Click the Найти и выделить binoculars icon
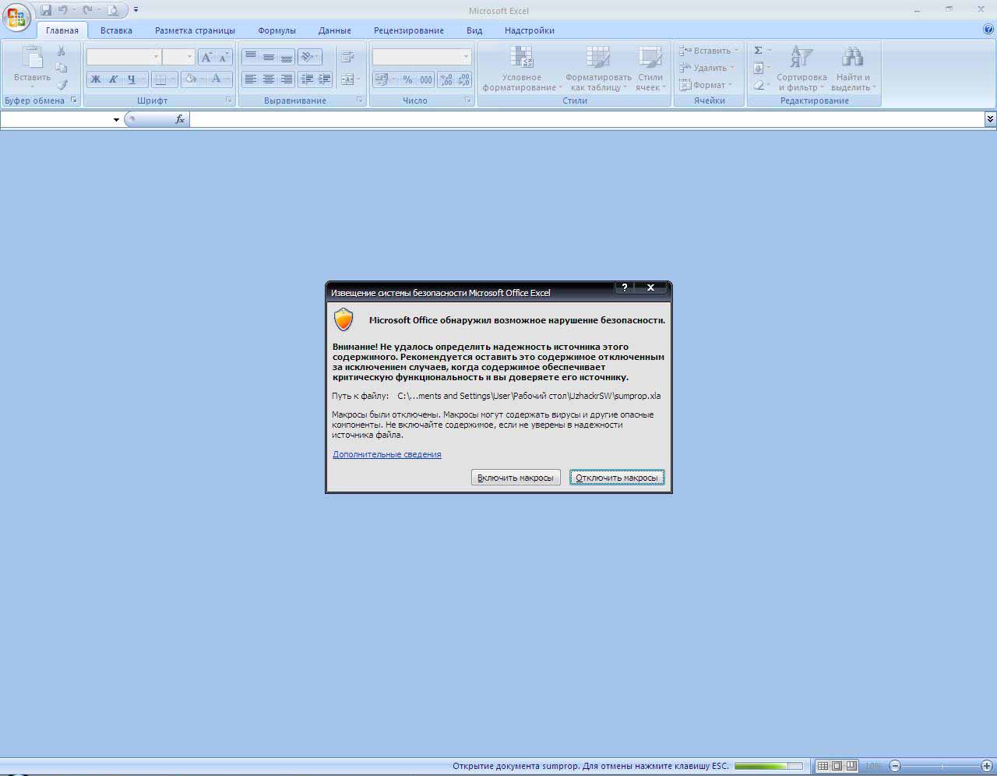This screenshot has height=776, width=997. coord(852,58)
